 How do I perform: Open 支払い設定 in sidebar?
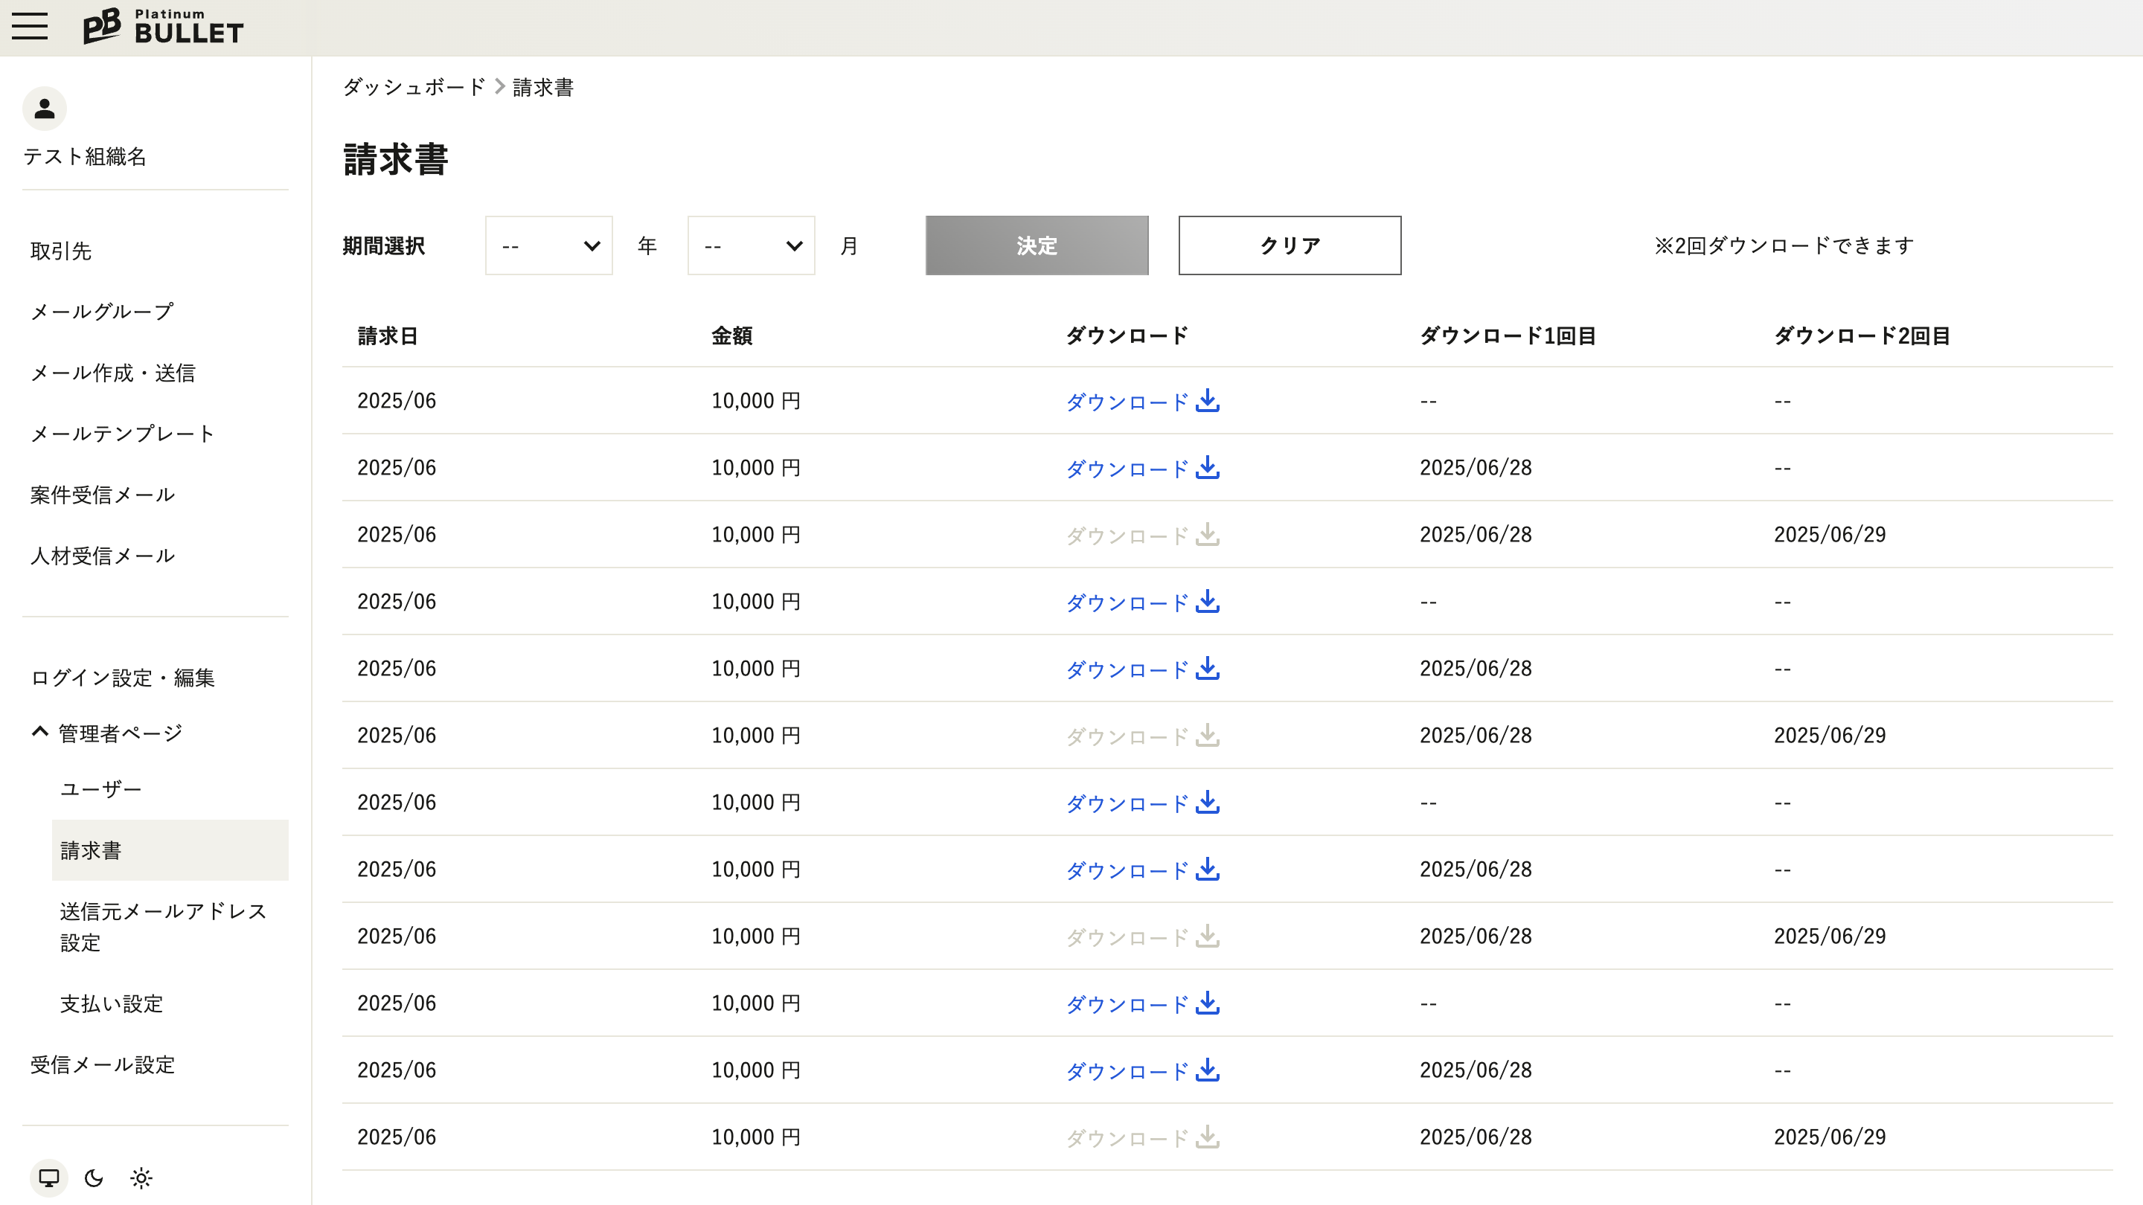[x=112, y=1003]
